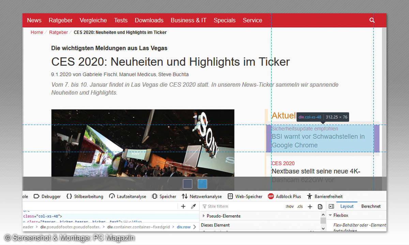409x245 pixels.
Task: Click the Stile filtern input field
Action: pos(242,206)
